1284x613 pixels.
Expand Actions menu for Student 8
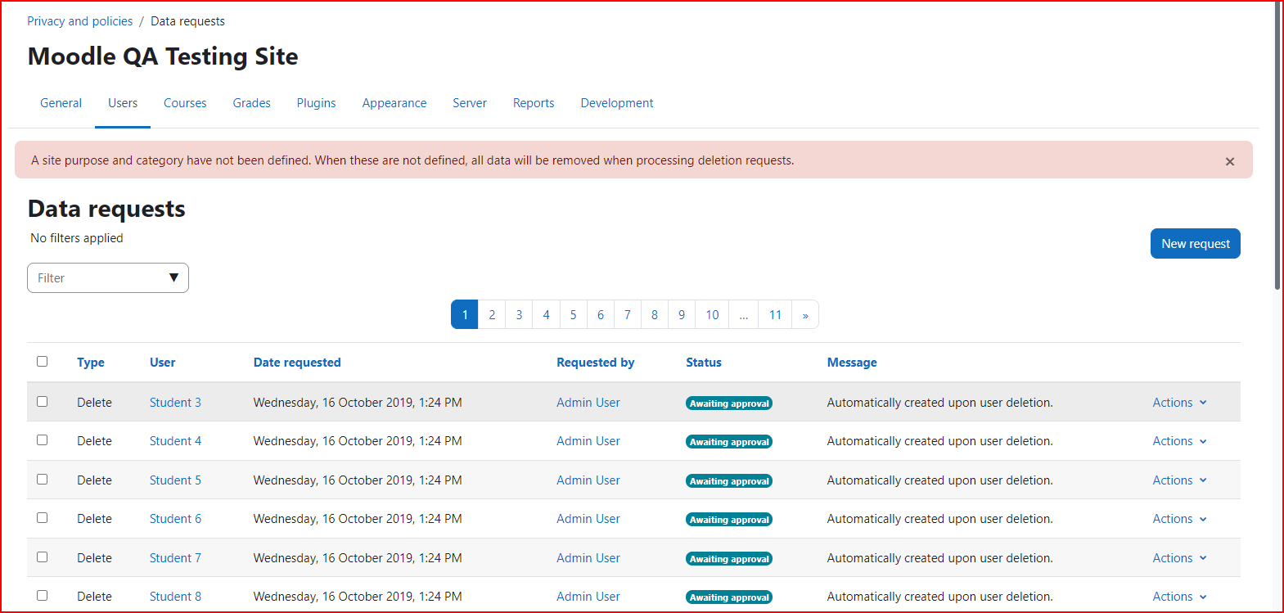pos(1179,597)
